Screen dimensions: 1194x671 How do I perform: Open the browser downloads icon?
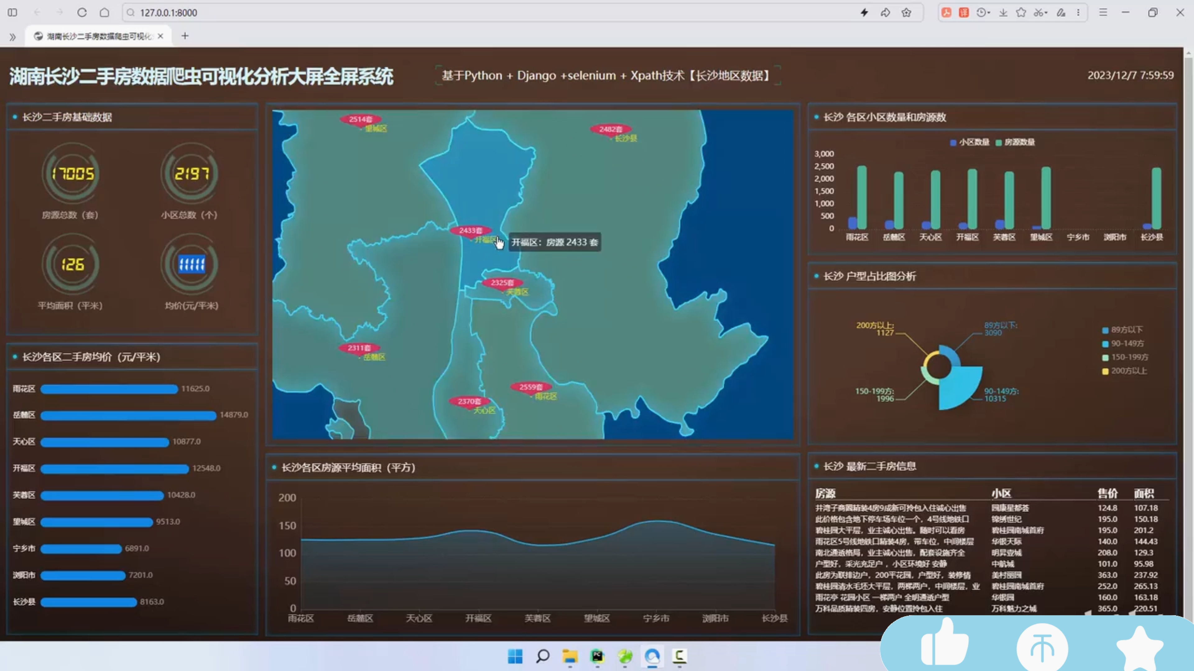pos(1003,12)
